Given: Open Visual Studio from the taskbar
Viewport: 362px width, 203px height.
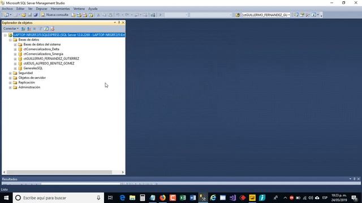Looking at the screenshot, I should point(232,198).
